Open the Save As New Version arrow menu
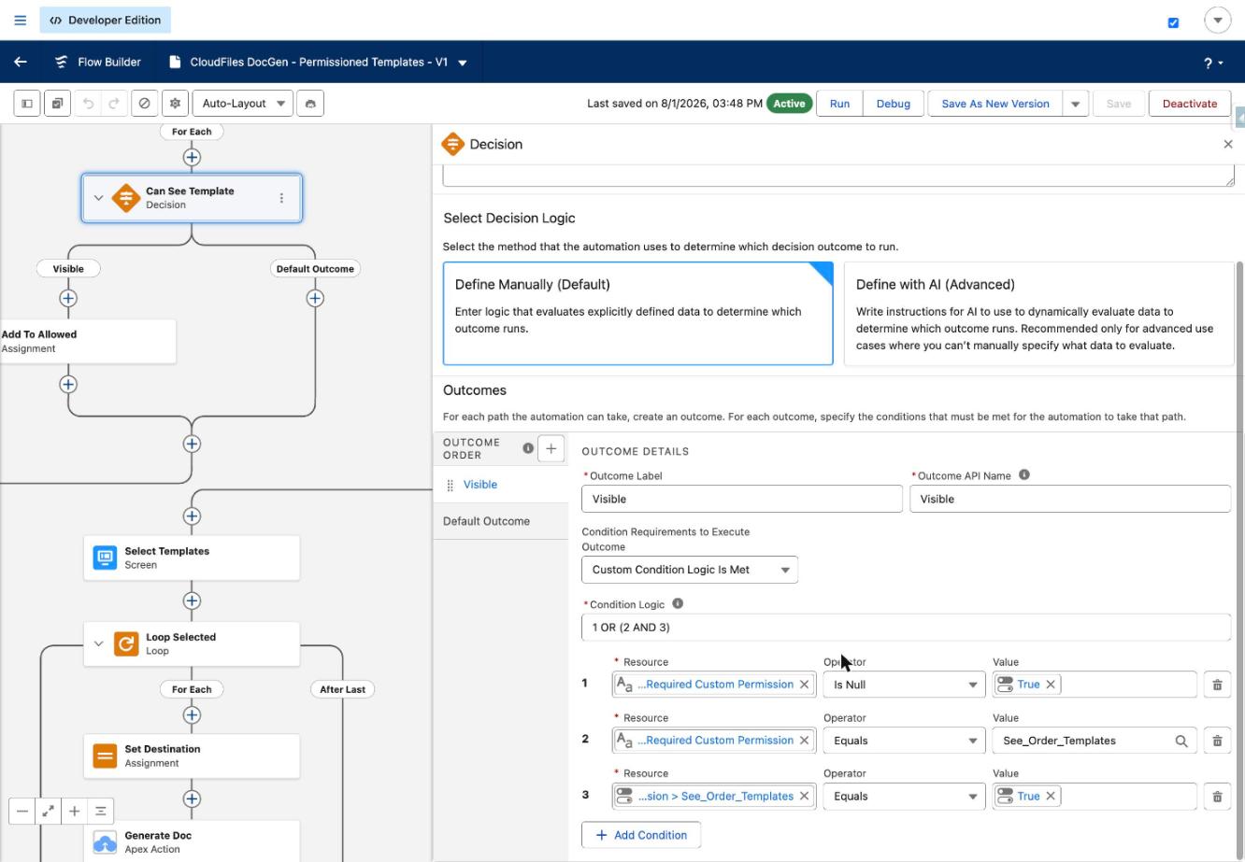 (x=1076, y=104)
